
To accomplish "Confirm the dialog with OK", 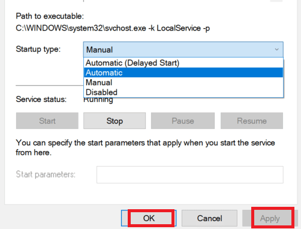I will [x=149, y=218].
